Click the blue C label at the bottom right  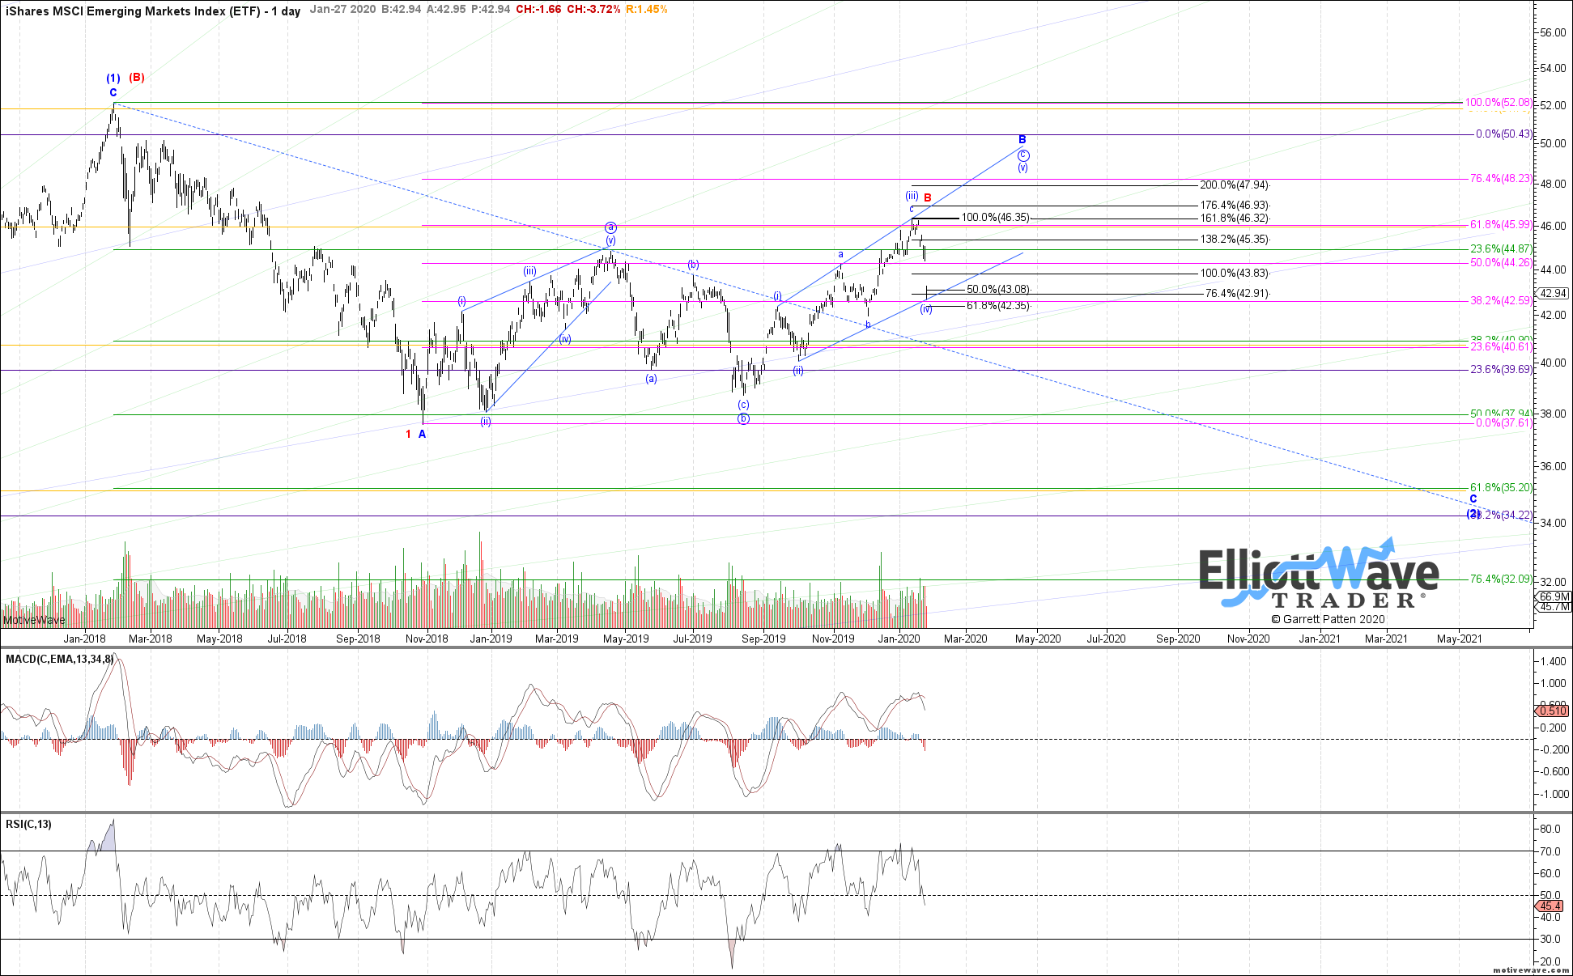[x=1473, y=499]
